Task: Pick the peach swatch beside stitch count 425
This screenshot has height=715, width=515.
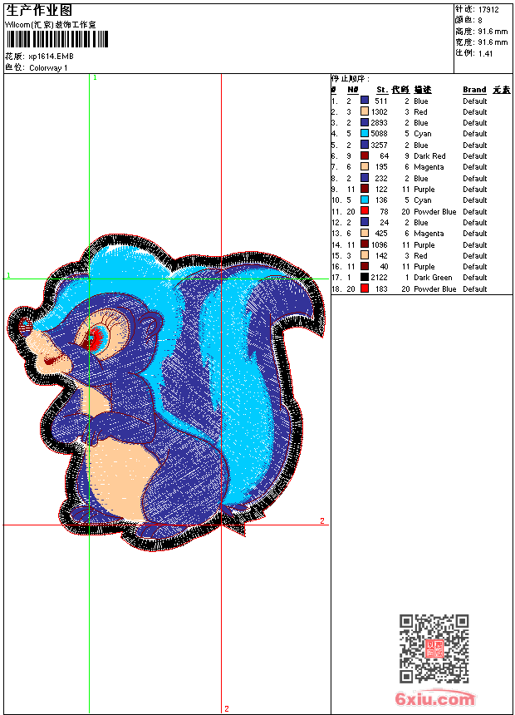Action: click(365, 233)
